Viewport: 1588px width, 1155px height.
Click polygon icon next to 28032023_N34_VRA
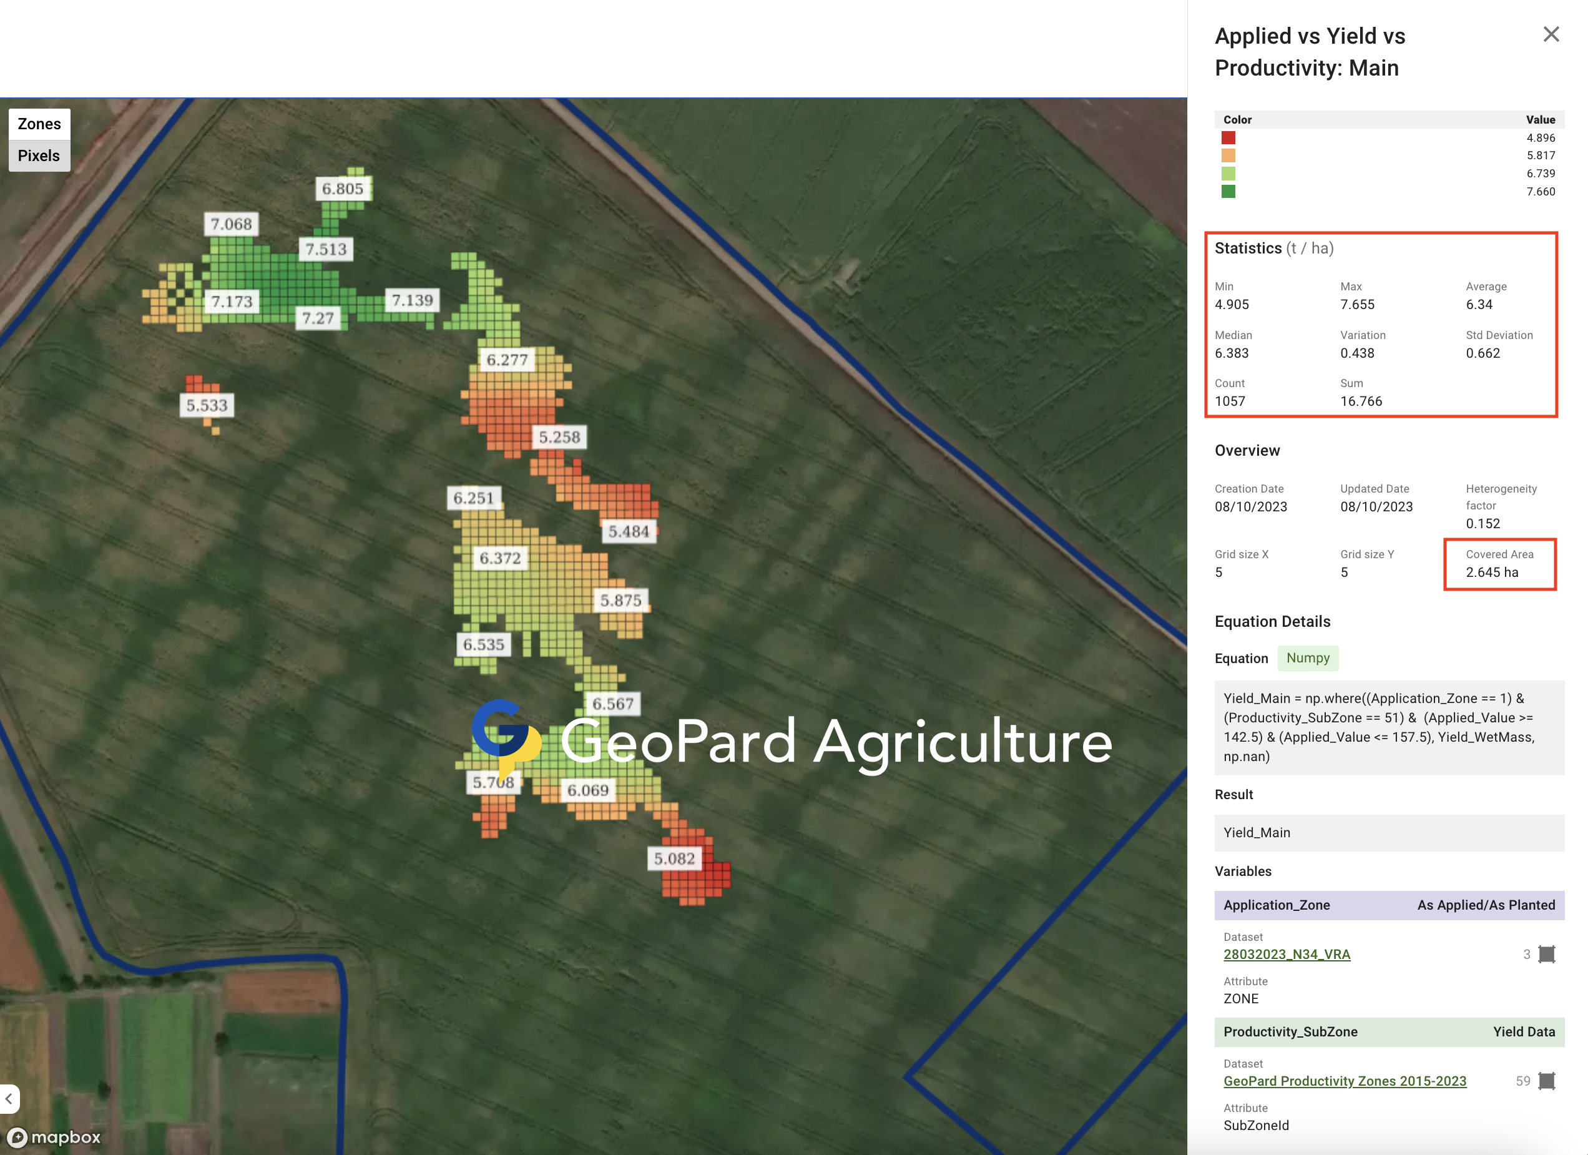click(1546, 954)
